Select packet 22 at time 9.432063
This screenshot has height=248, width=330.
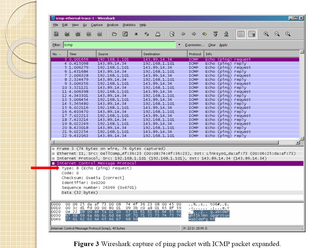[x=175, y=136]
